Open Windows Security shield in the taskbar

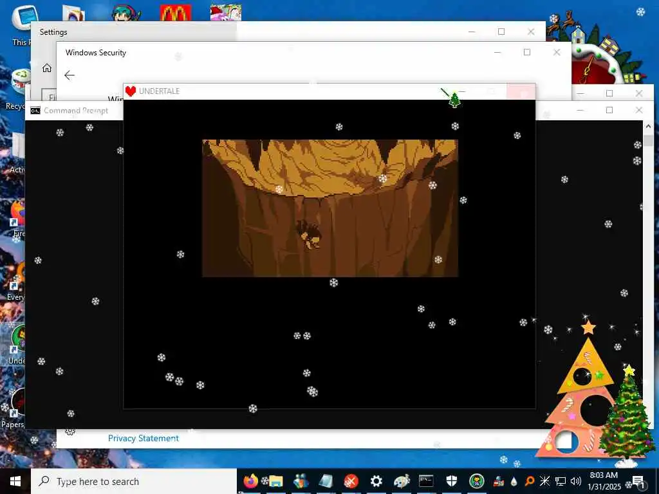(x=451, y=481)
